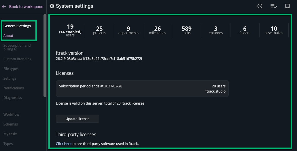The height and width of the screenshot is (151, 297).
Task: Open the job list checkmark icon
Action: pyautogui.click(x=273, y=6)
